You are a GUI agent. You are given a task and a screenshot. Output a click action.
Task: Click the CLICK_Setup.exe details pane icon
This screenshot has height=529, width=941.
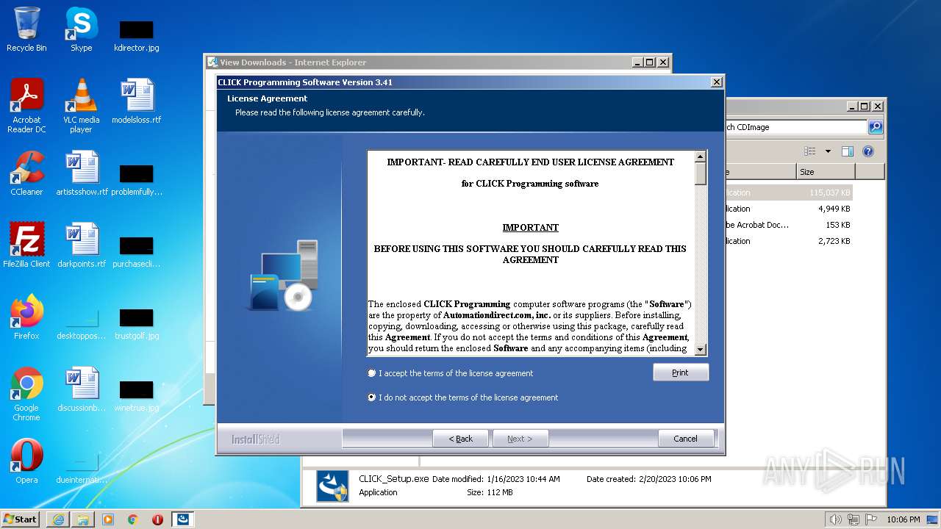(x=332, y=486)
